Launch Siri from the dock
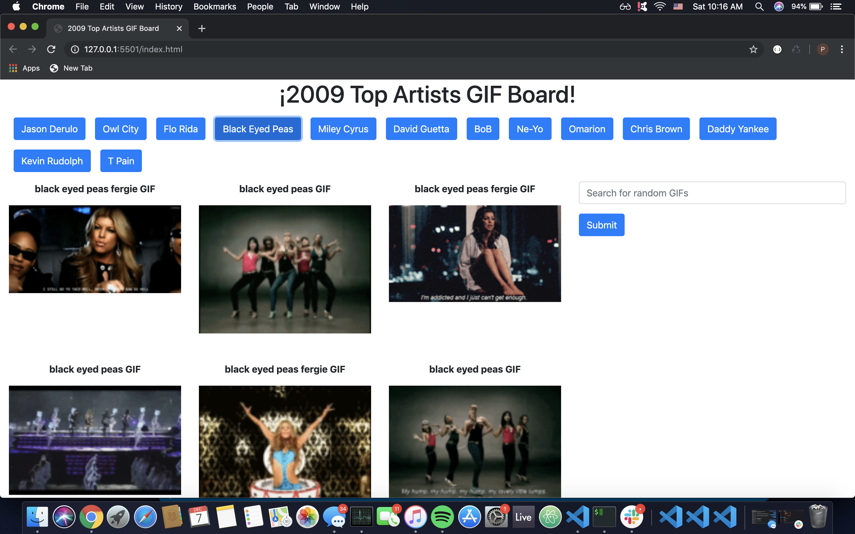Screen dimensions: 855x534 pyautogui.click(x=64, y=517)
